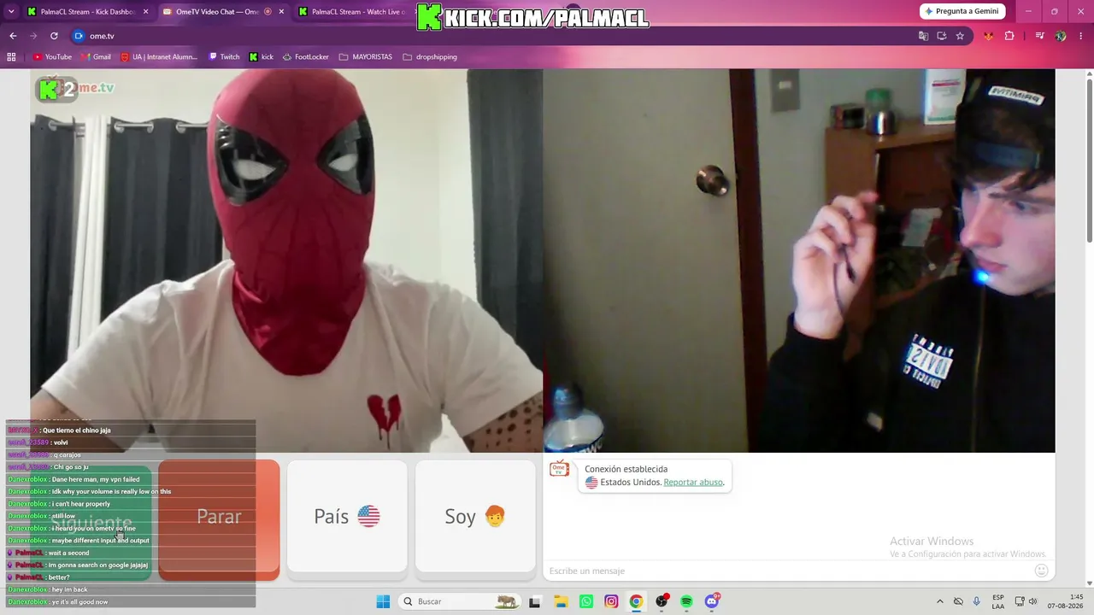
Task: Click Pregunta a Gemini button
Action: [962, 11]
